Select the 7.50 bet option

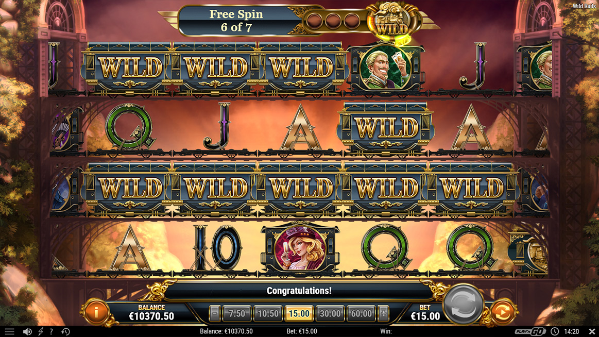pos(237,314)
